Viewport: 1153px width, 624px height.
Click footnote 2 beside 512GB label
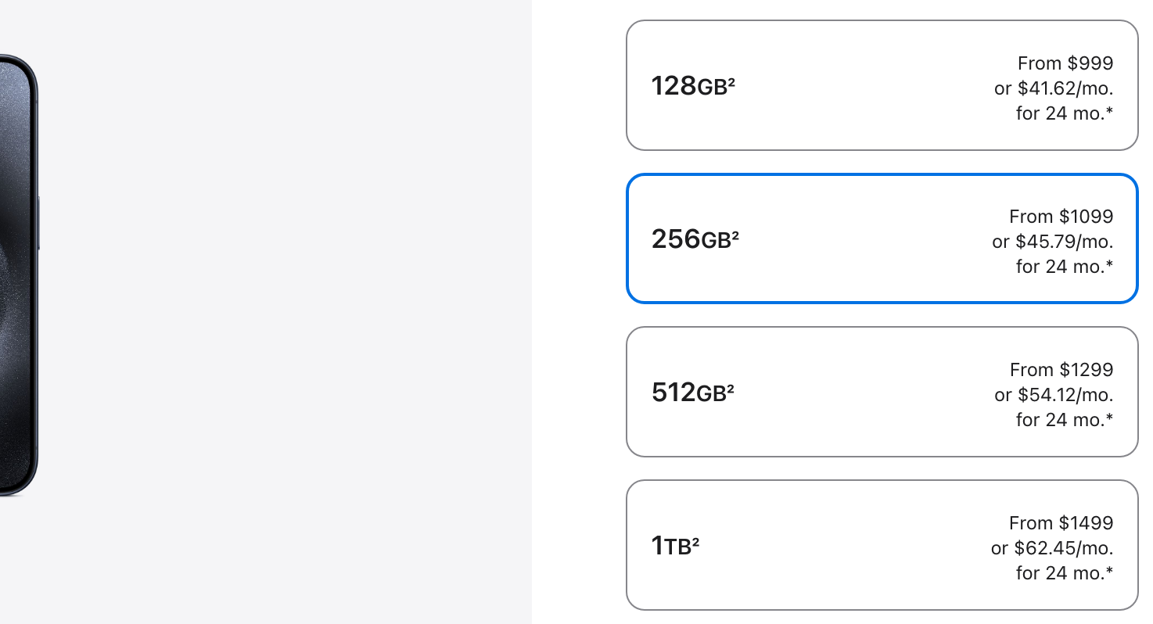[x=731, y=388]
